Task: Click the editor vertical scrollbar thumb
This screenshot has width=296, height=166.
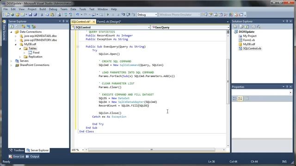Action: pyautogui.click(x=228, y=81)
